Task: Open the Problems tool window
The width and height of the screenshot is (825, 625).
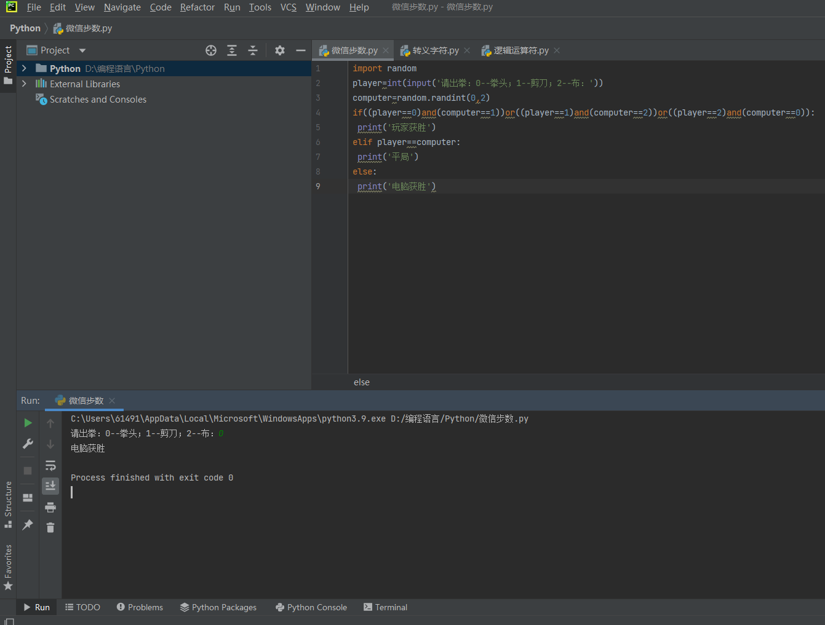Action: tap(140, 607)
